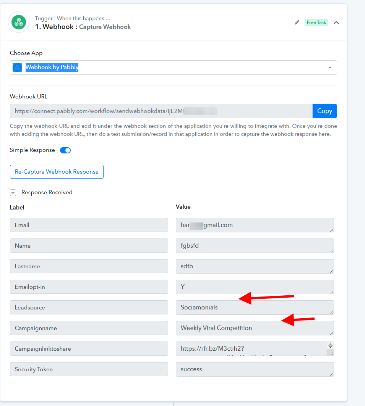Viewport: 365px width, 406px height.
Task: Select the Leadsource value Sociamonials field
Action: point(255,307)
